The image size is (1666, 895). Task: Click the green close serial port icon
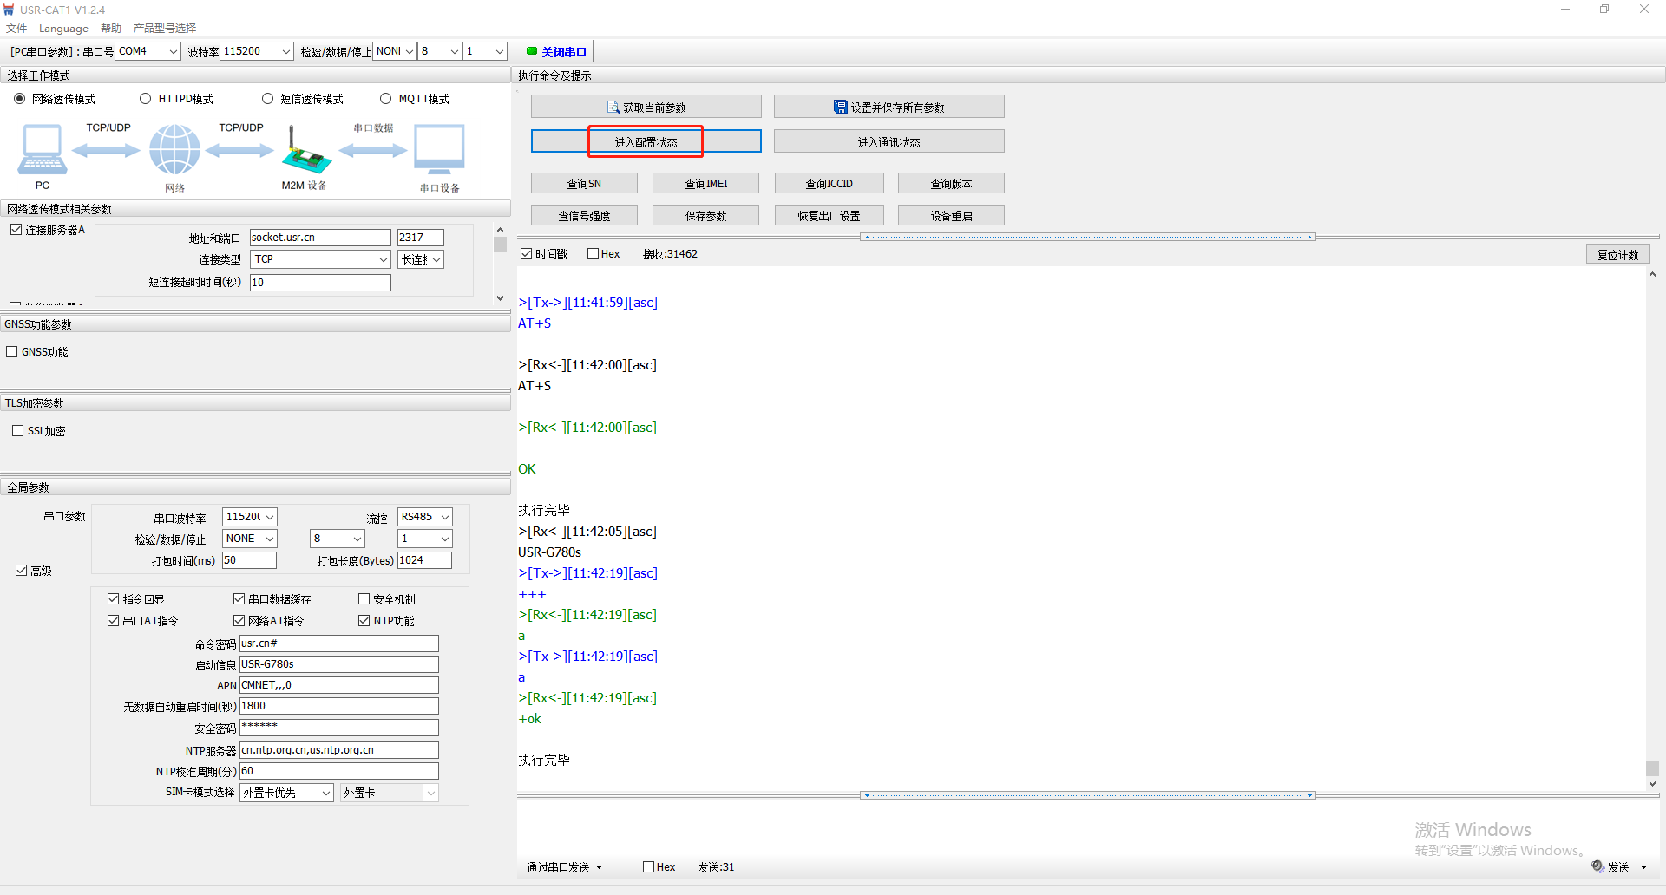coord(532,51)
